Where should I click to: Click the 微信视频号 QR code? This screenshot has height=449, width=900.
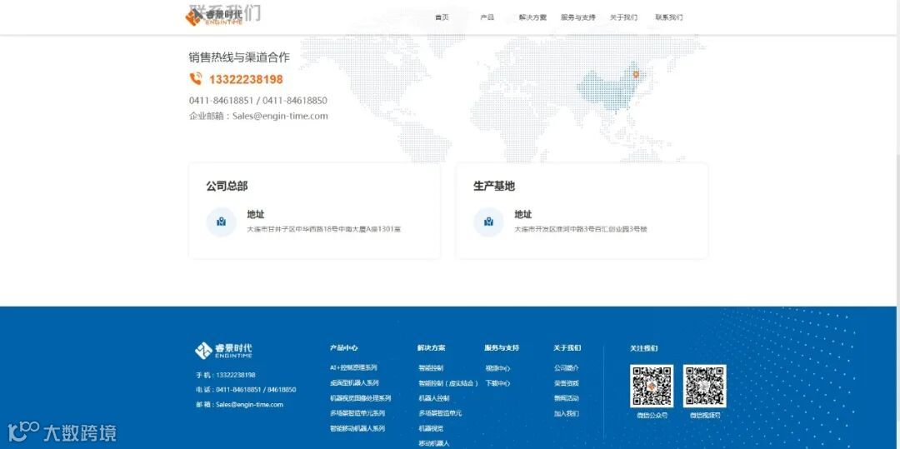(x=705, y=386)
